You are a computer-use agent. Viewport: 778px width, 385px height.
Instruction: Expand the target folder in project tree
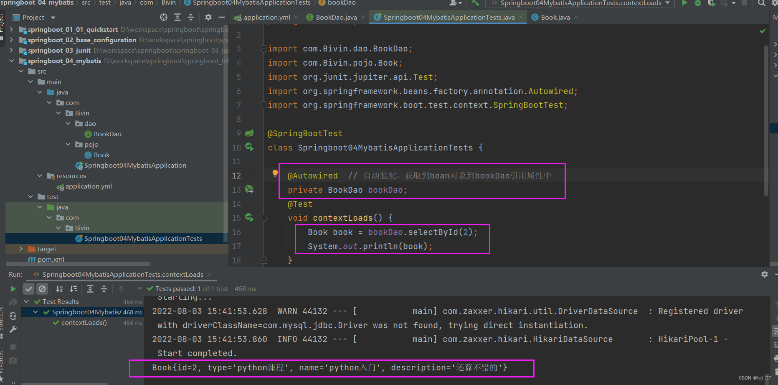[21, 249]
